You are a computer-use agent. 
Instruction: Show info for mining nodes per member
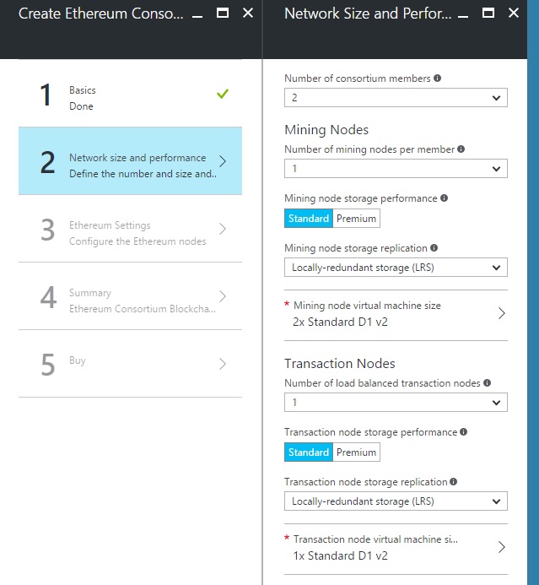coord(461,149)
